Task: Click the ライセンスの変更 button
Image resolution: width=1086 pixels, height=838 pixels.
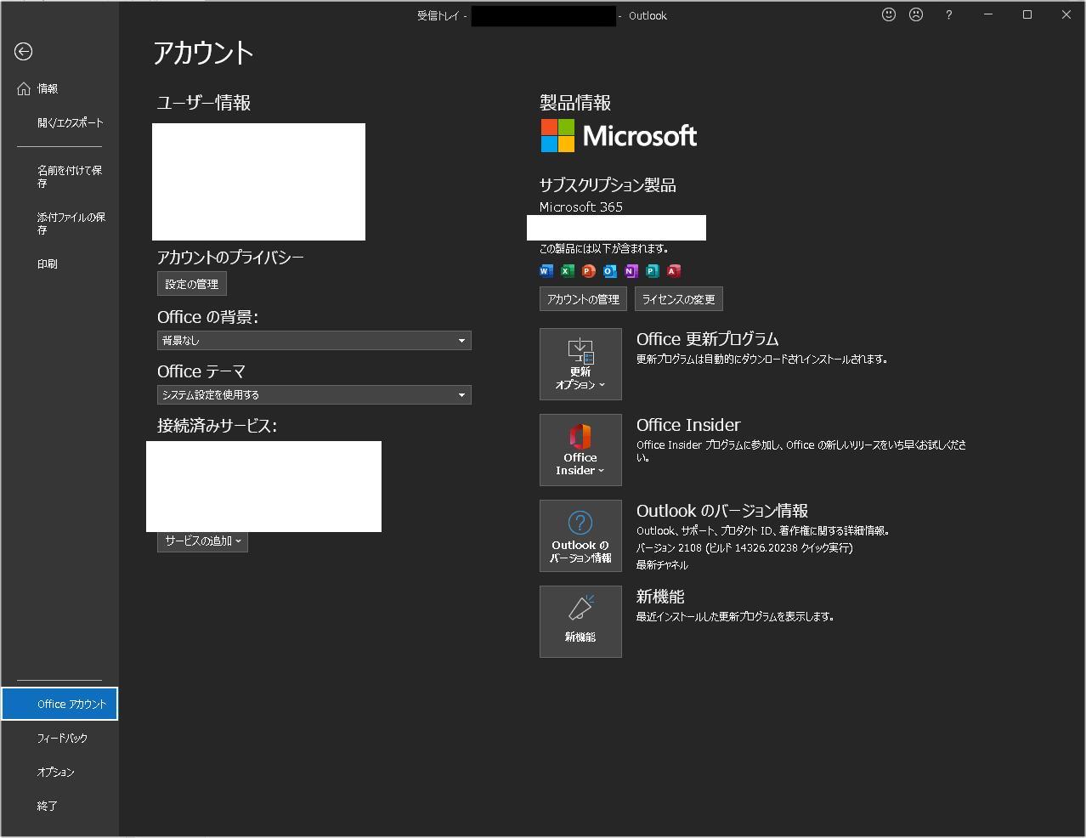Action: [678, 299]
